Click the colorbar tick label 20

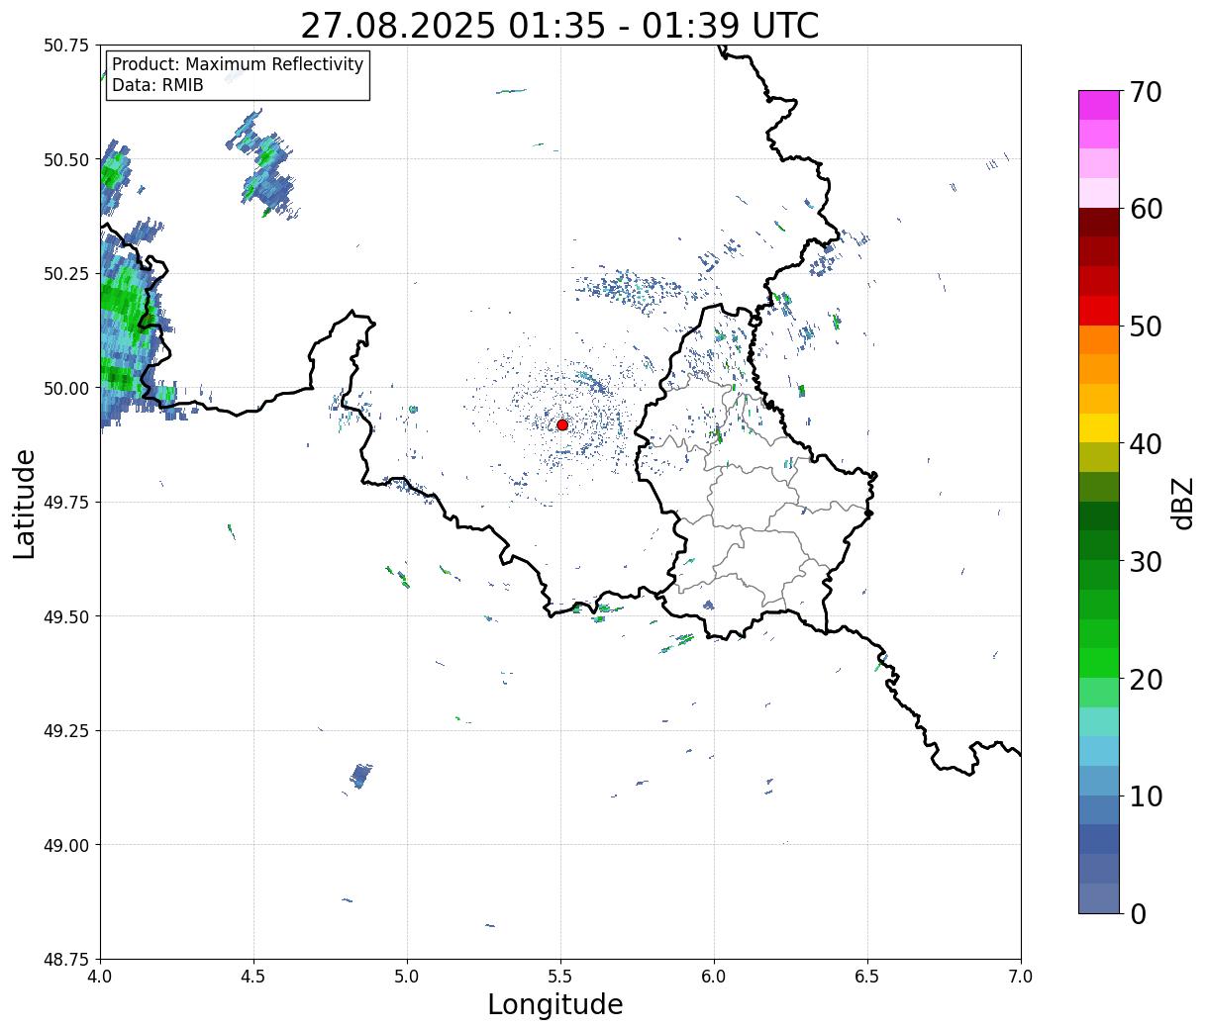[x=1146, y=680]
